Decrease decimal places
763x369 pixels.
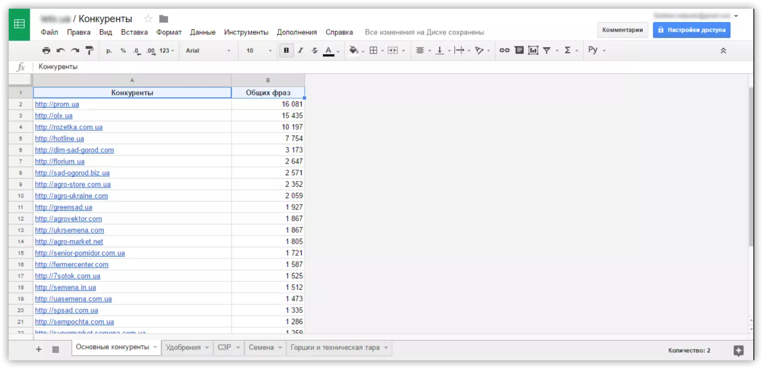point(137,50)
